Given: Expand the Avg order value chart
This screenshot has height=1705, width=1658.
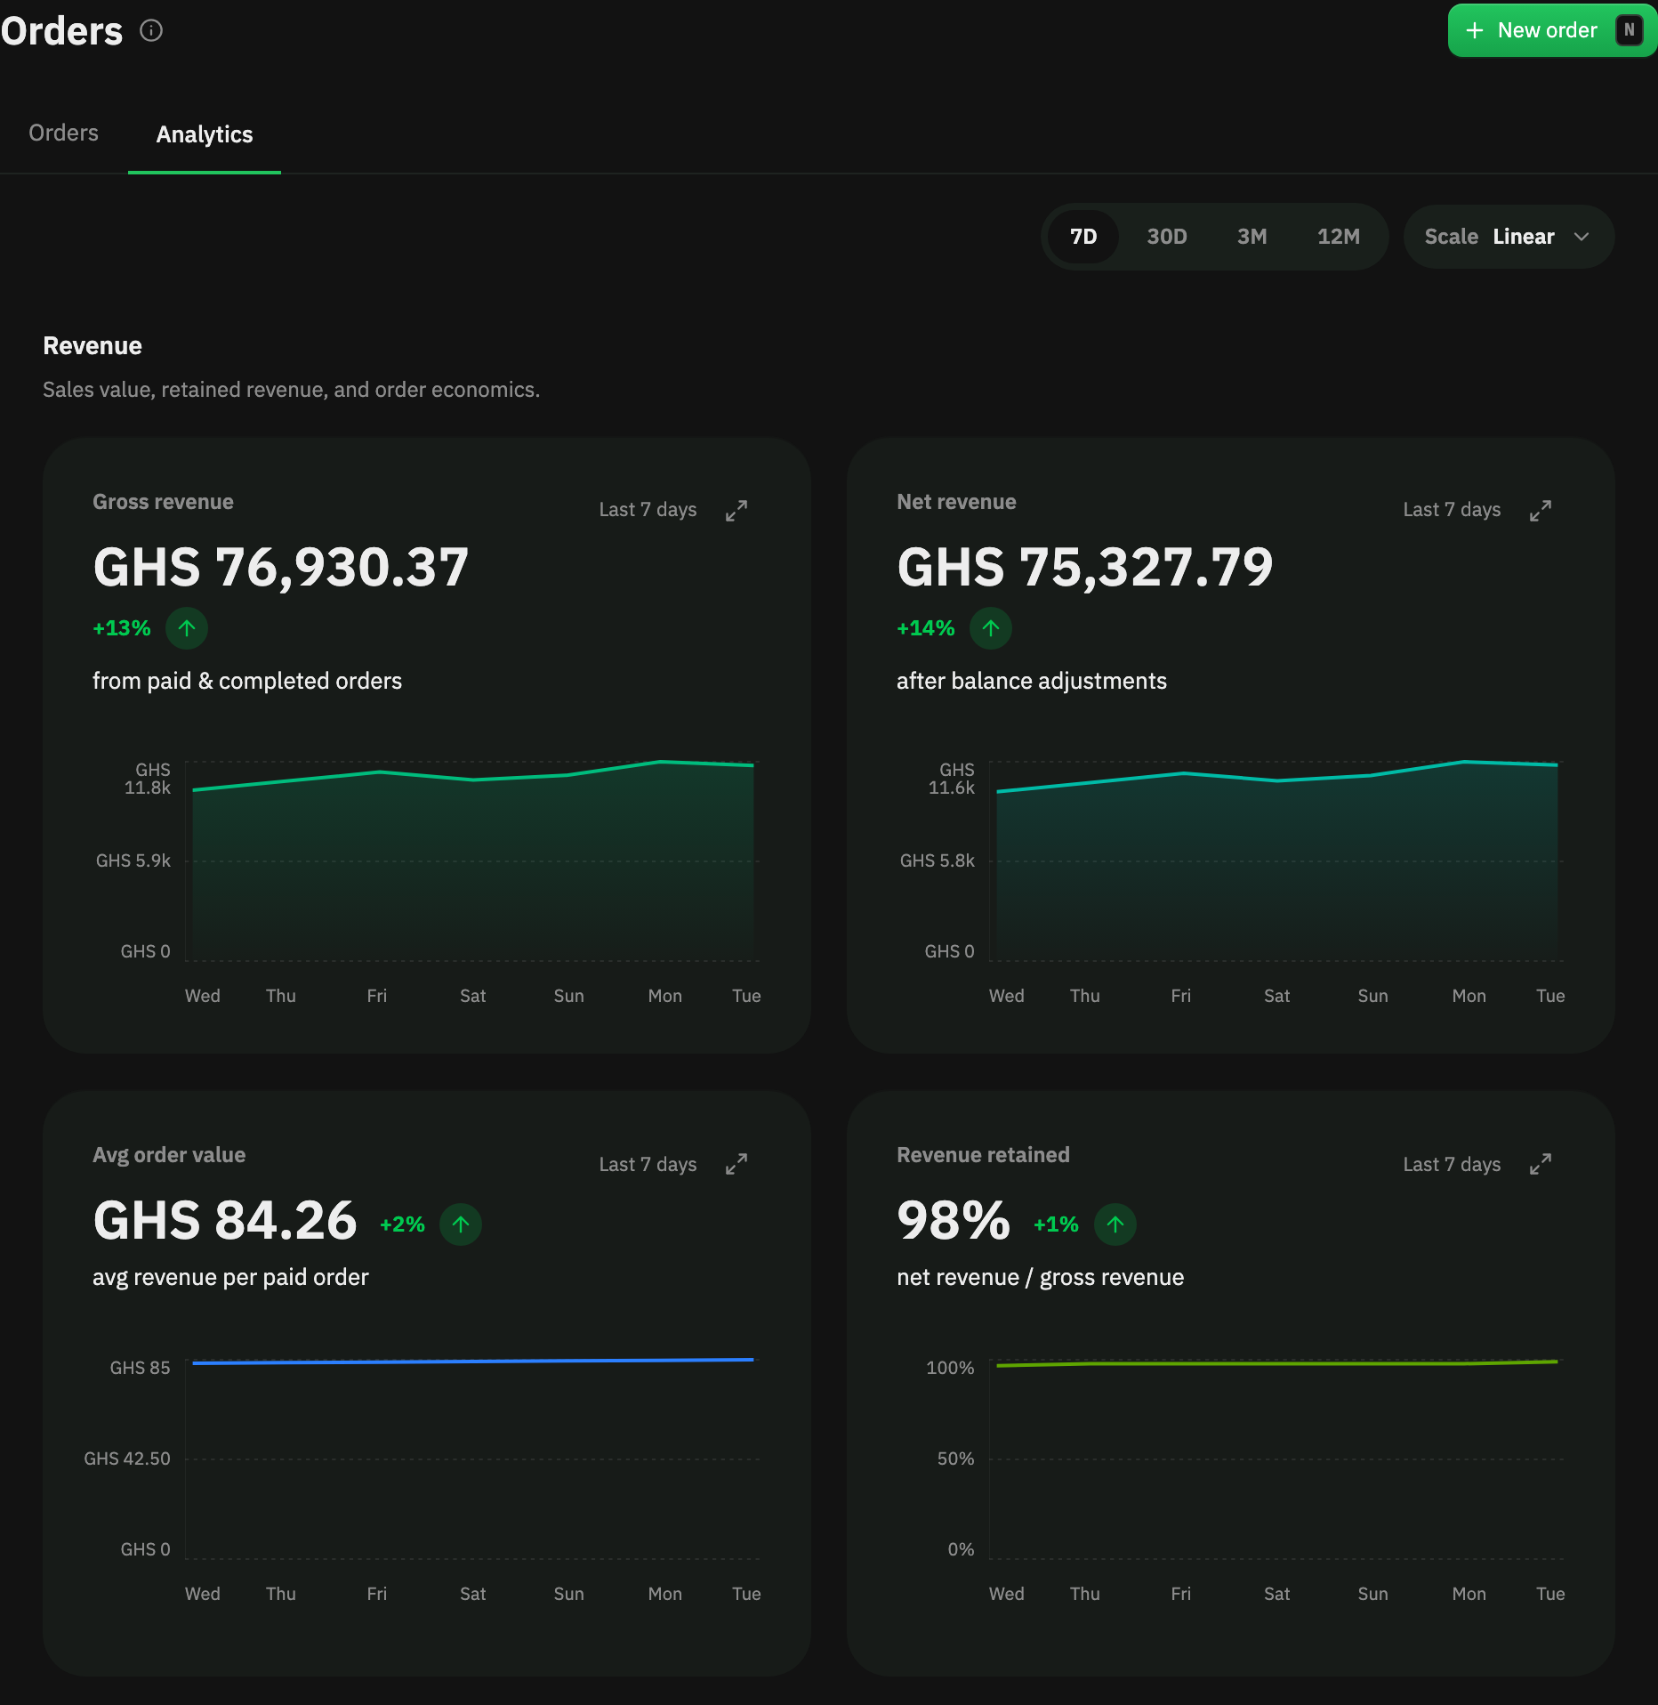Looking at the screenshot, I should point(736,1164).
